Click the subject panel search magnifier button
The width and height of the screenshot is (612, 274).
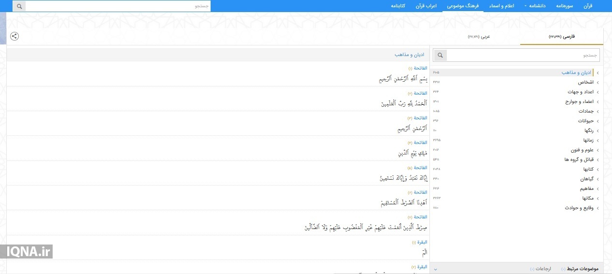coord(440,55)
